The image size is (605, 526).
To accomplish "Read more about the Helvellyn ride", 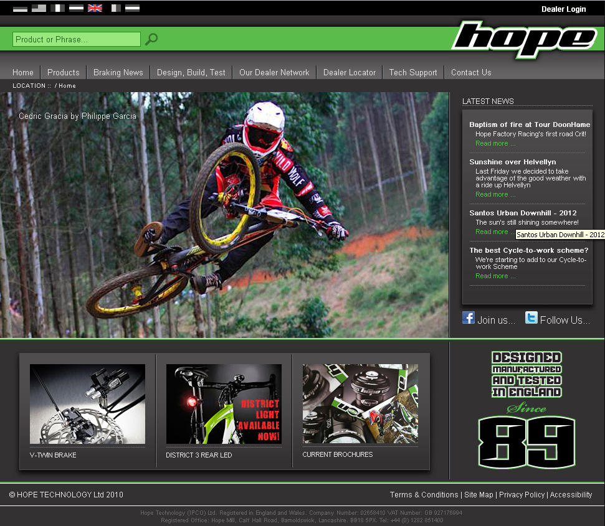I will (495, 195).
